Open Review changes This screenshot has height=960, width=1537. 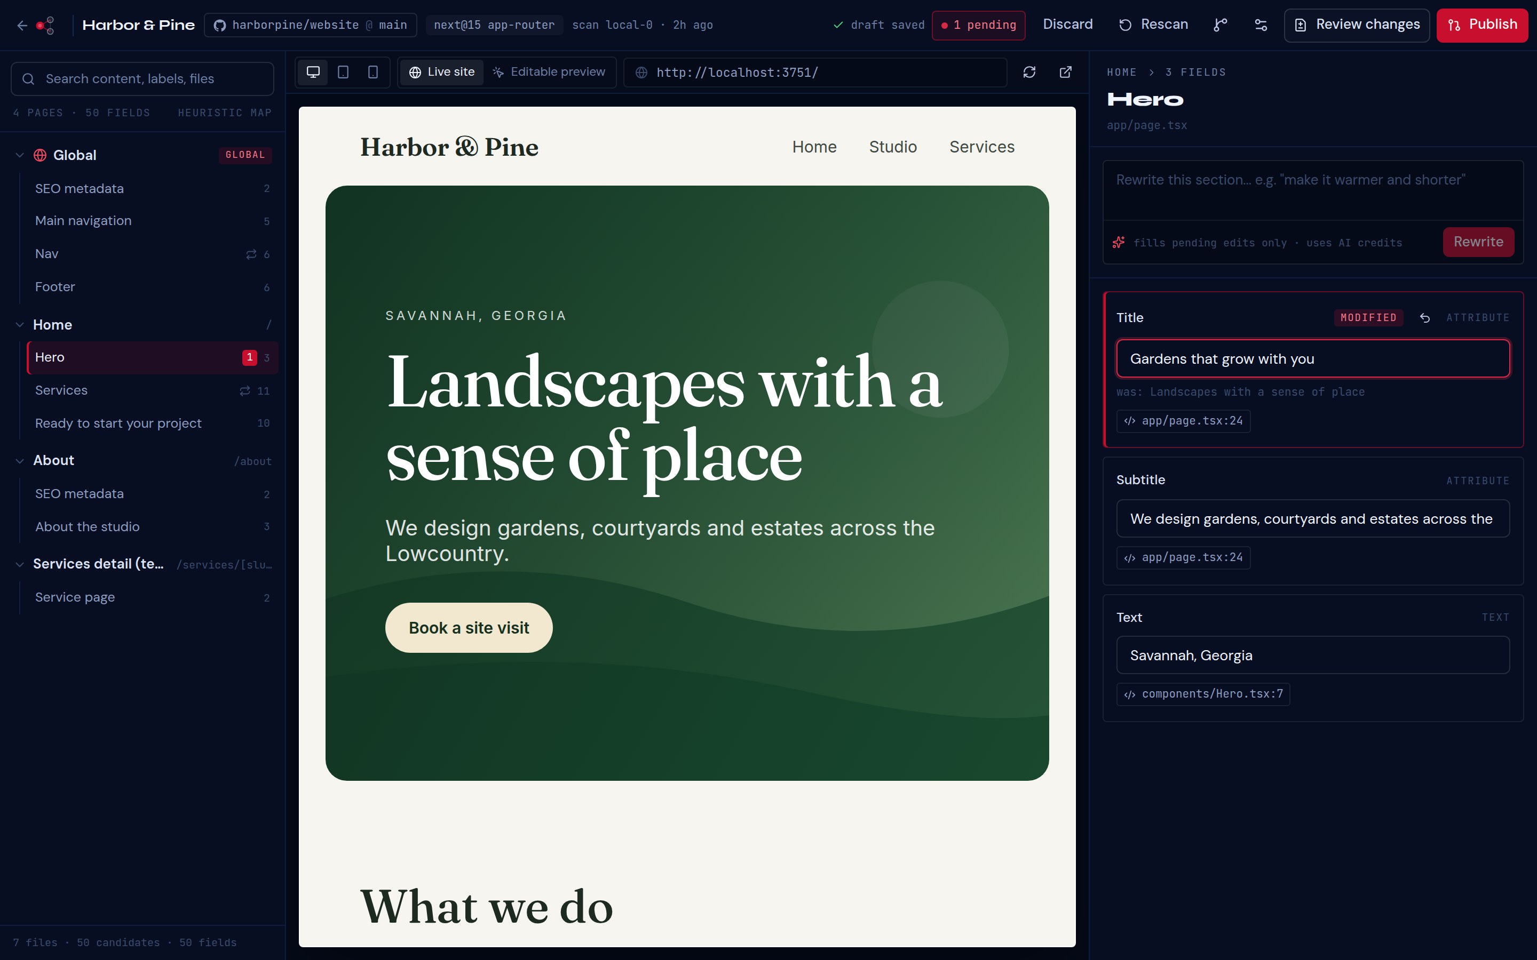(1357, 26)
